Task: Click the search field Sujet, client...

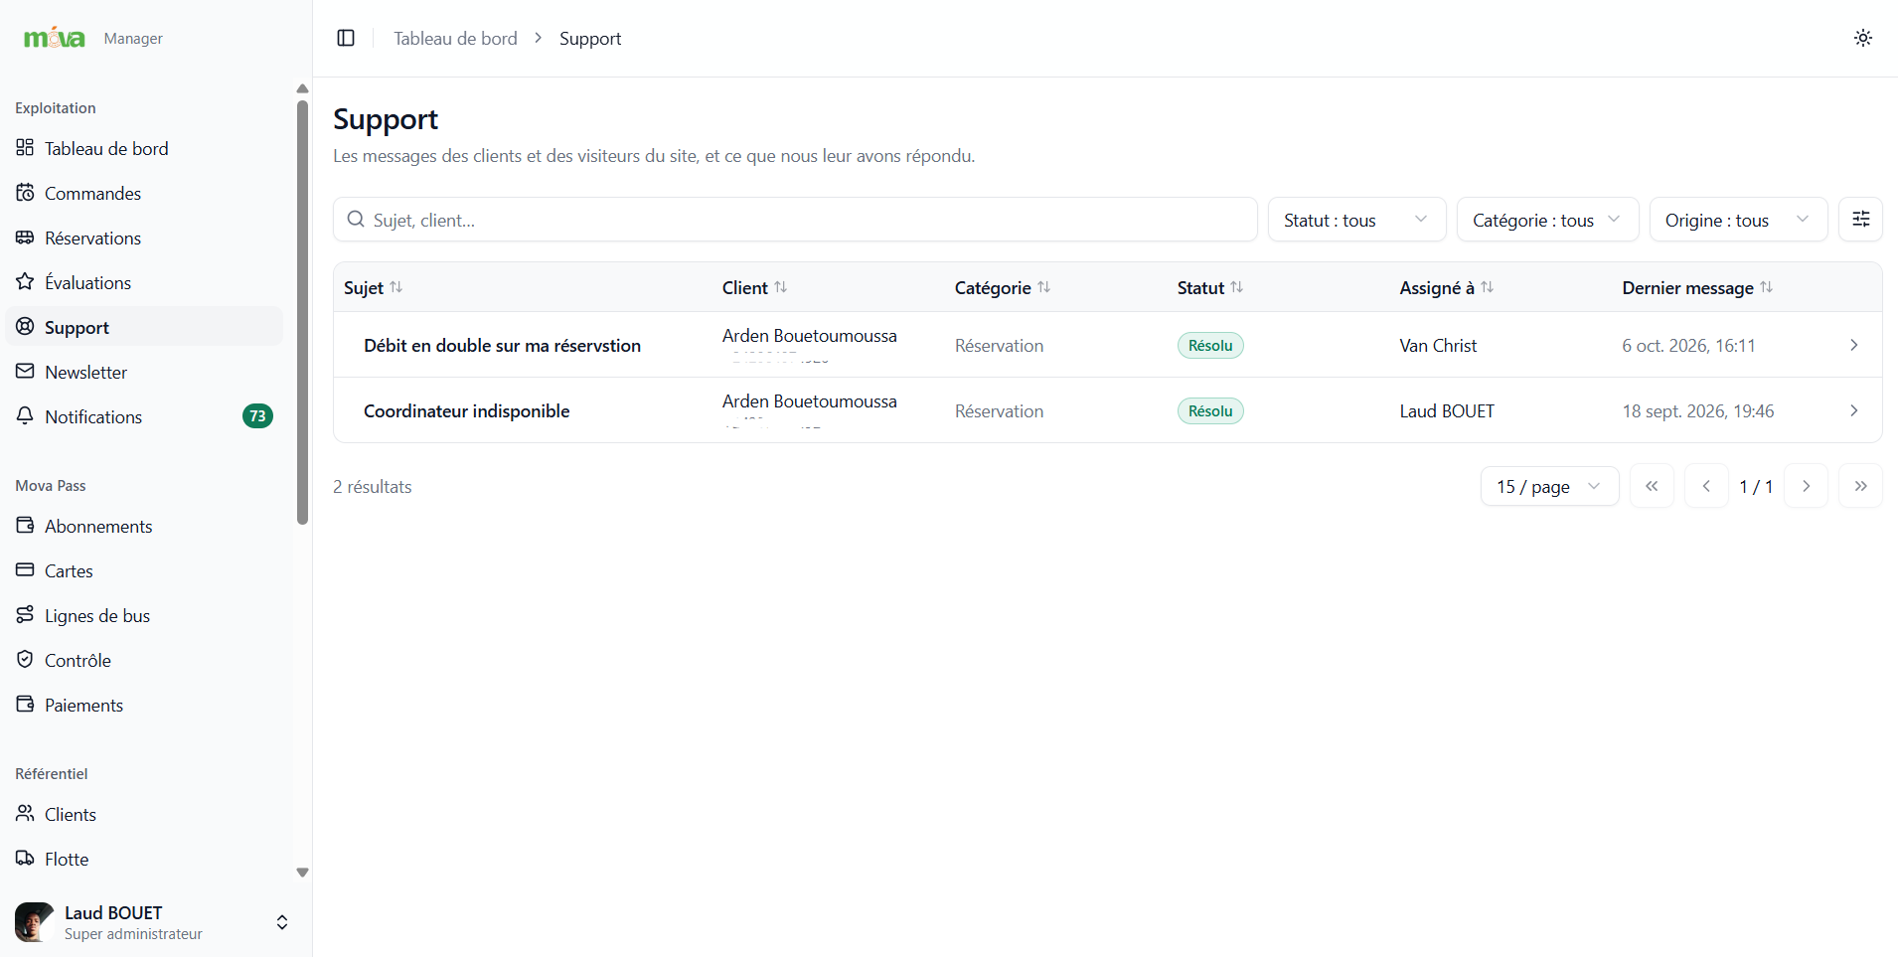Action: [795, 220]
